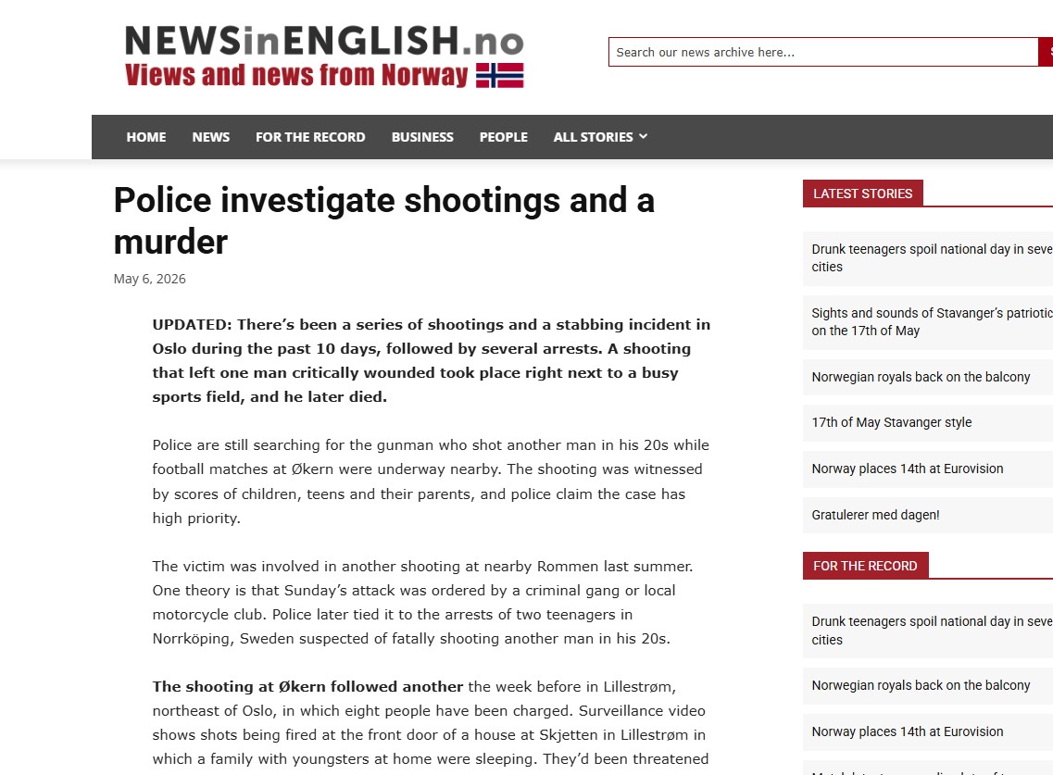Open 17th of May Stavanger style story

(891, 422)
